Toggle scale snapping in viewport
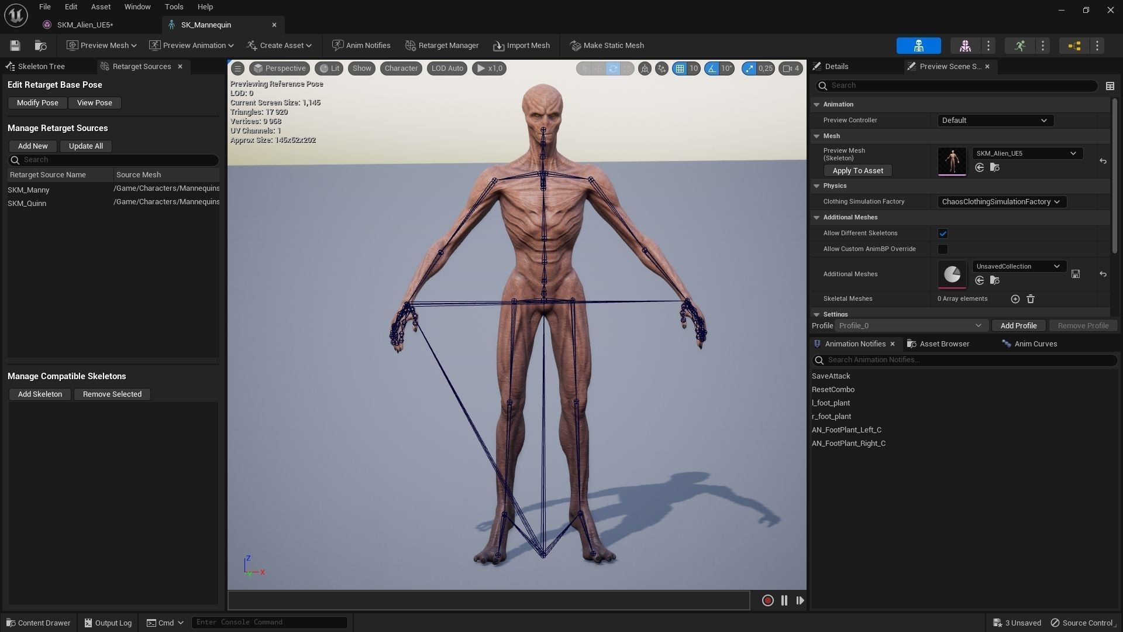 coord(749,68)
